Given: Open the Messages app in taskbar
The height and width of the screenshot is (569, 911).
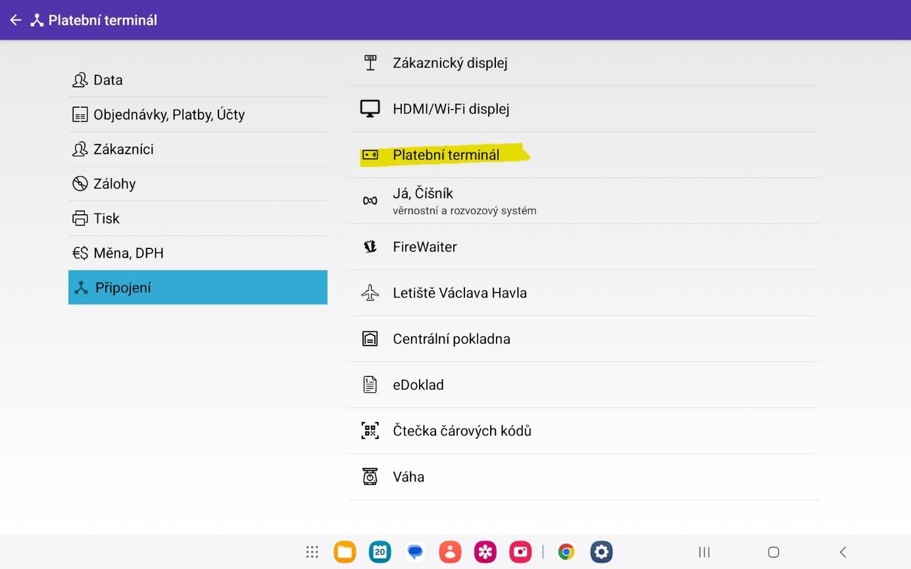Looking at the screenshot, I should tap(415, 552).
